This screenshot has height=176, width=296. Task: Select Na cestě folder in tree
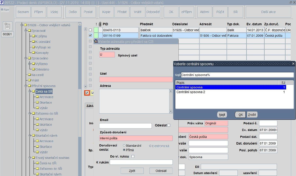(38, 75)
